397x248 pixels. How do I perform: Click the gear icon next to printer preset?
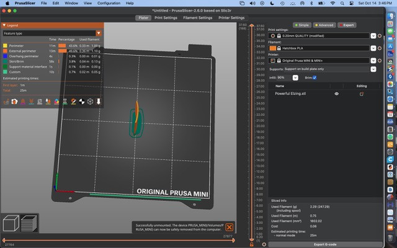pos(380,60)
